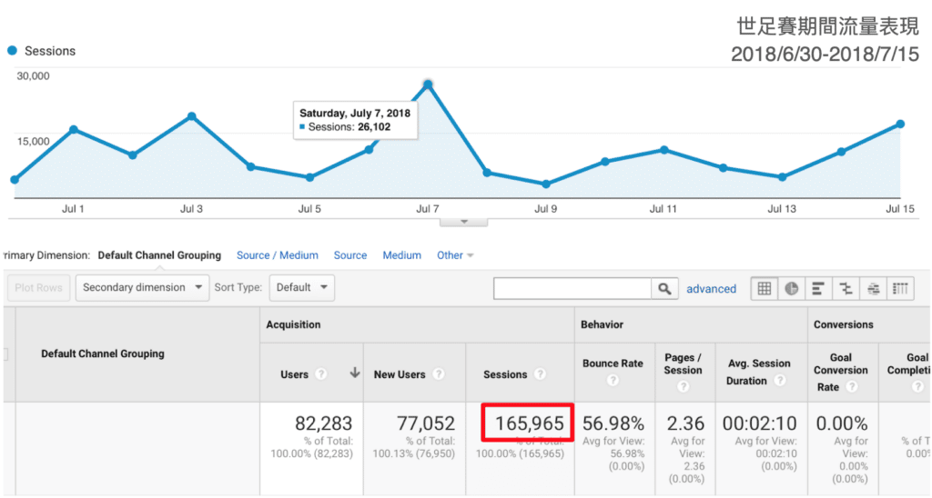Select the performance bar view icon
Screen dimensions: 932x498
click(x=819, y=289)
